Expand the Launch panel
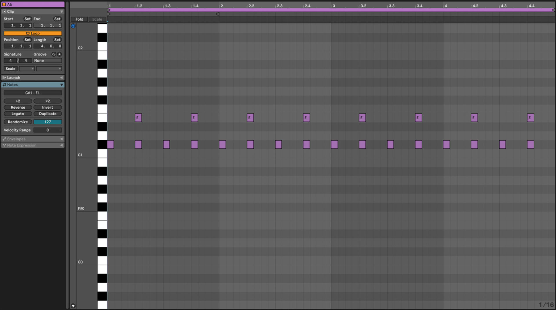Screen dimensions: 556x310 pos(61,77)
